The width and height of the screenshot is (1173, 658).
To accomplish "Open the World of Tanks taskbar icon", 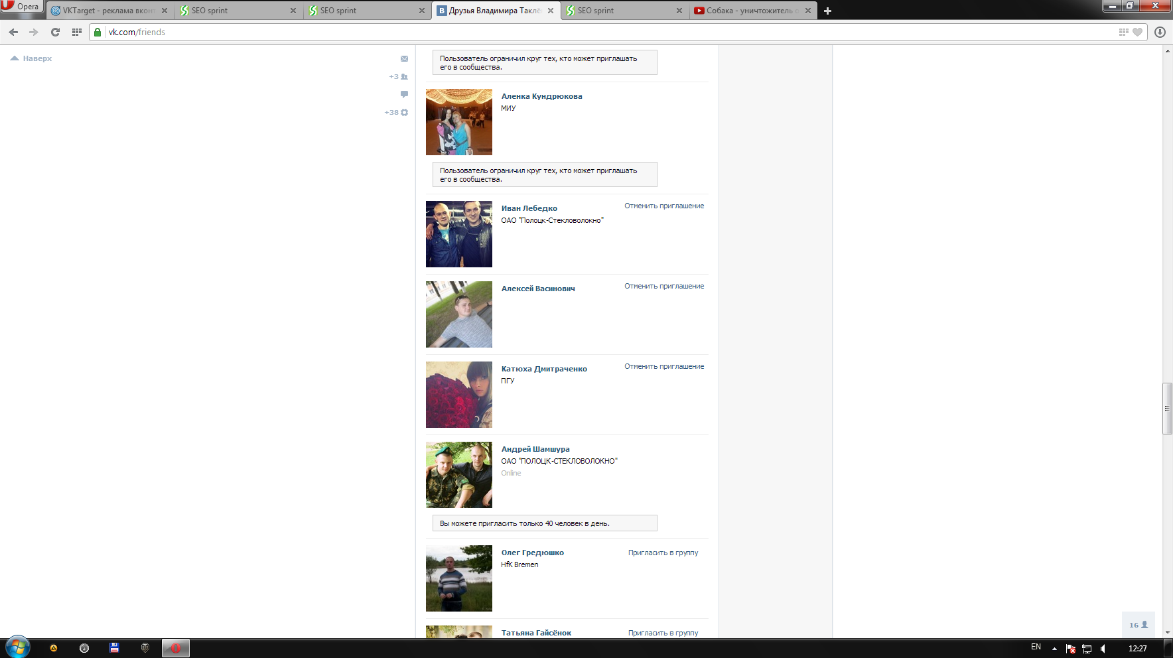I will (145, 648).
